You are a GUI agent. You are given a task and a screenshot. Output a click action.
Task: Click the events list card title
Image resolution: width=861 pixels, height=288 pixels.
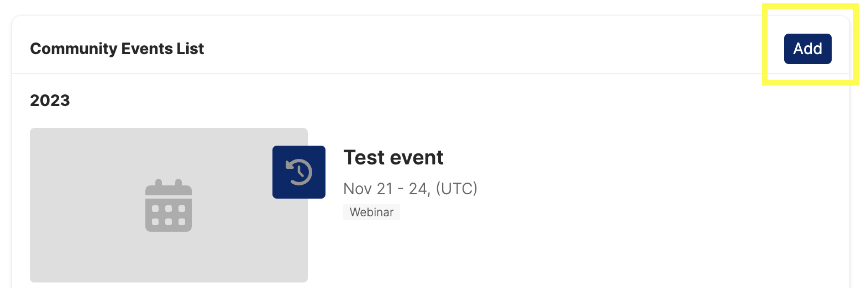(117, 49)
